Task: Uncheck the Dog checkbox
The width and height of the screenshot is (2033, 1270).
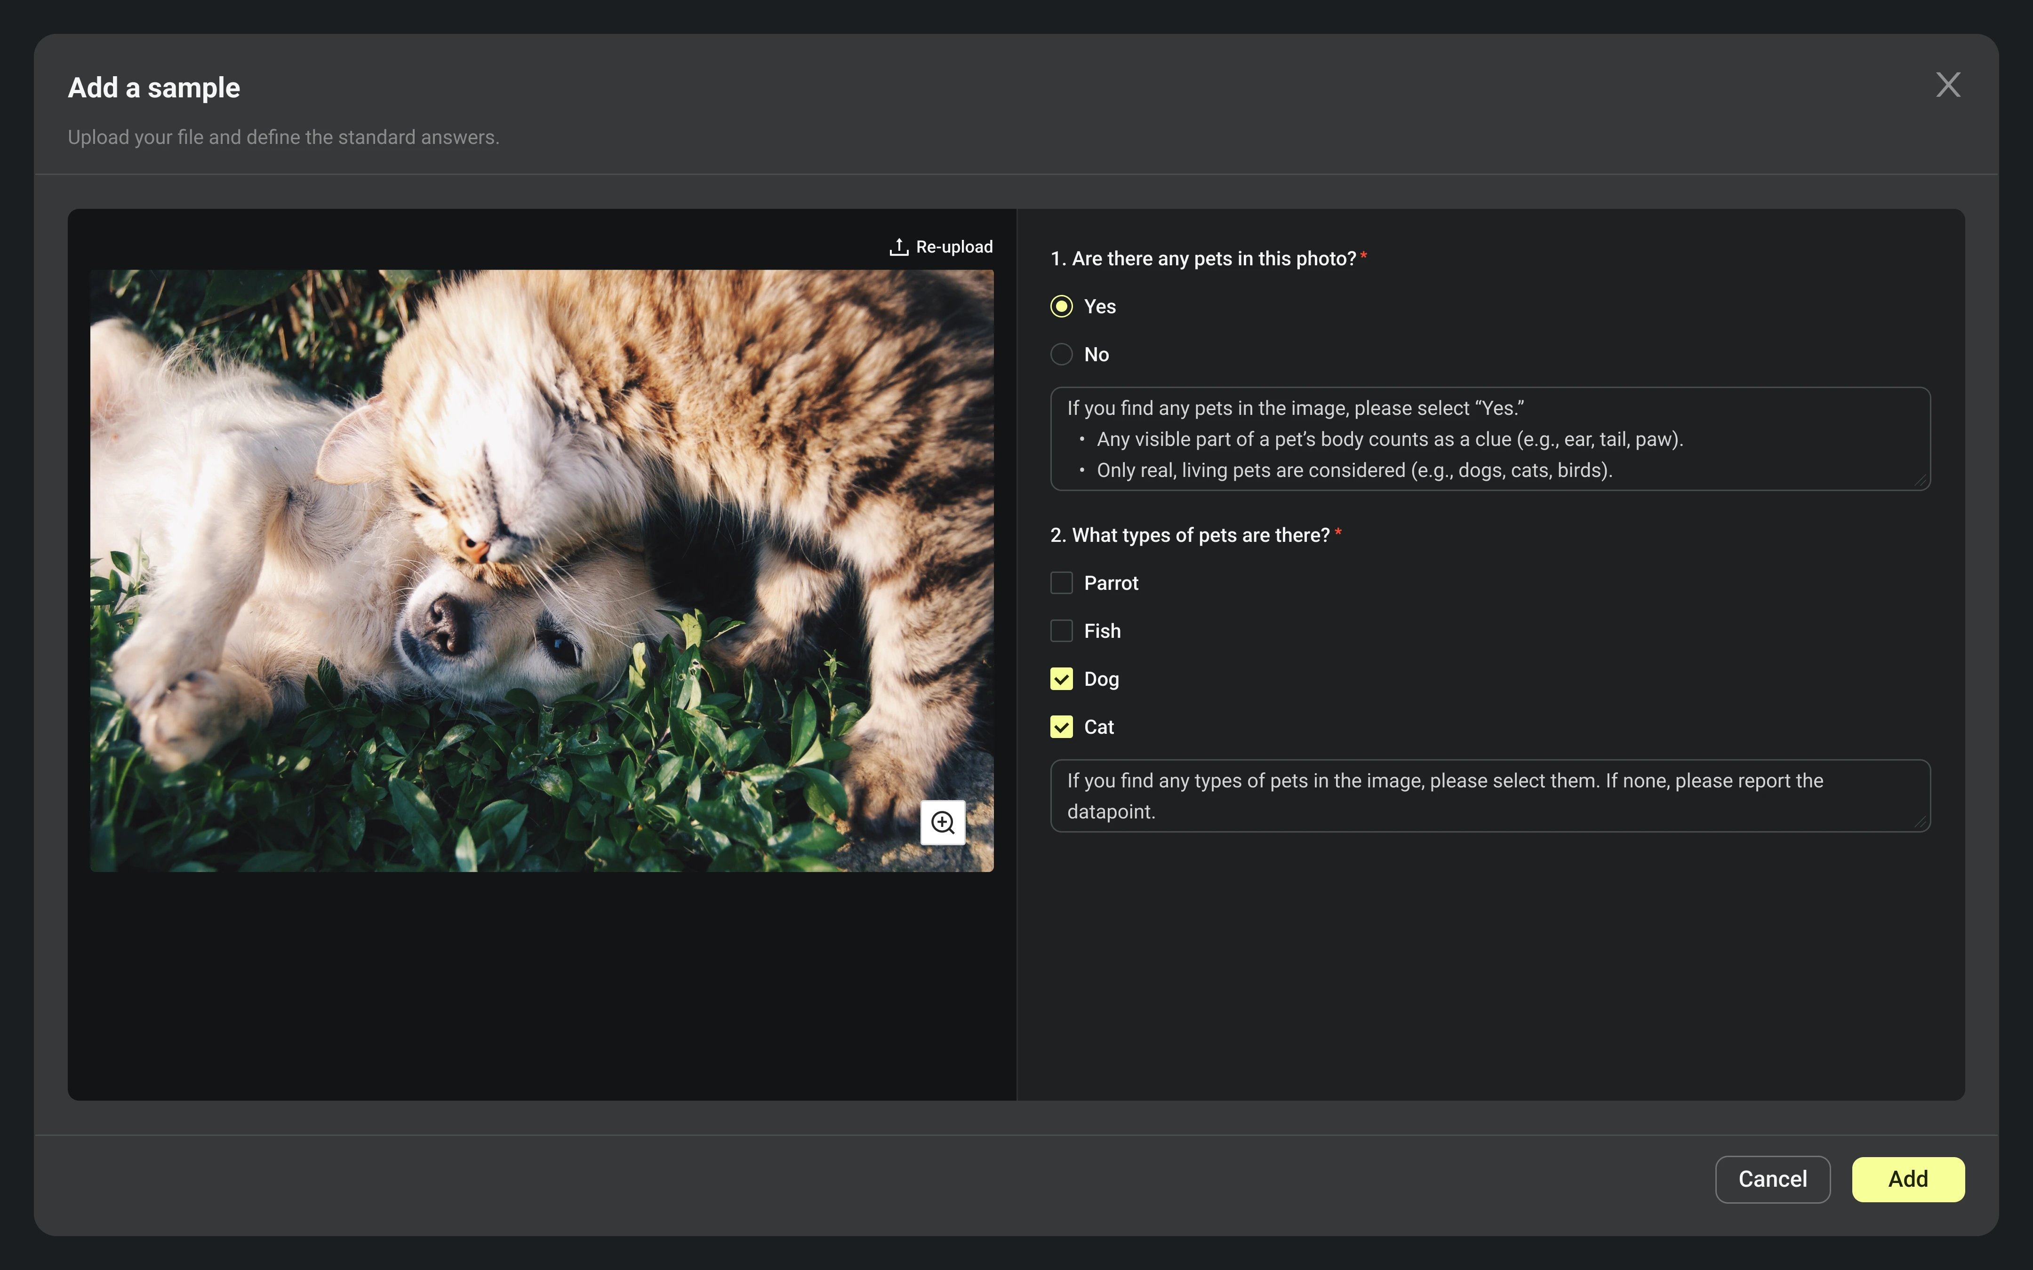Action: point(1061,679)
